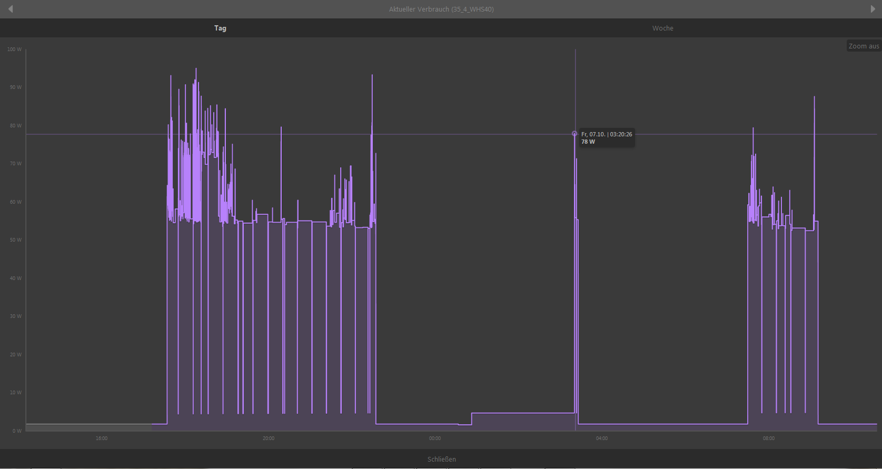The image size is (882, 469).
Task: Click the 100 W axis label
Action: pos(14,49)
